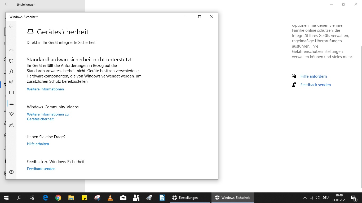Launch VLC media player from taskbar
The width and height of the screenshot is (362, 203).
[x=110, y=198]
